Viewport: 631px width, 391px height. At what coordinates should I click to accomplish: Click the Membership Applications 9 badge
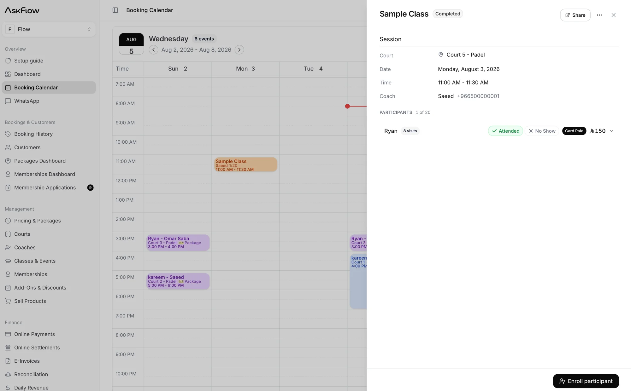(90, 187)
